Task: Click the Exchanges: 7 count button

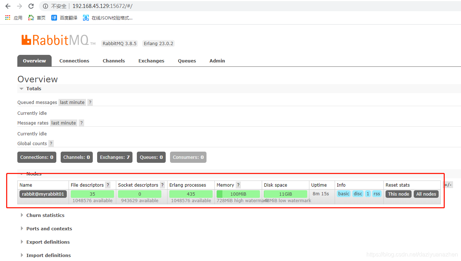Action: click(115, 157)
